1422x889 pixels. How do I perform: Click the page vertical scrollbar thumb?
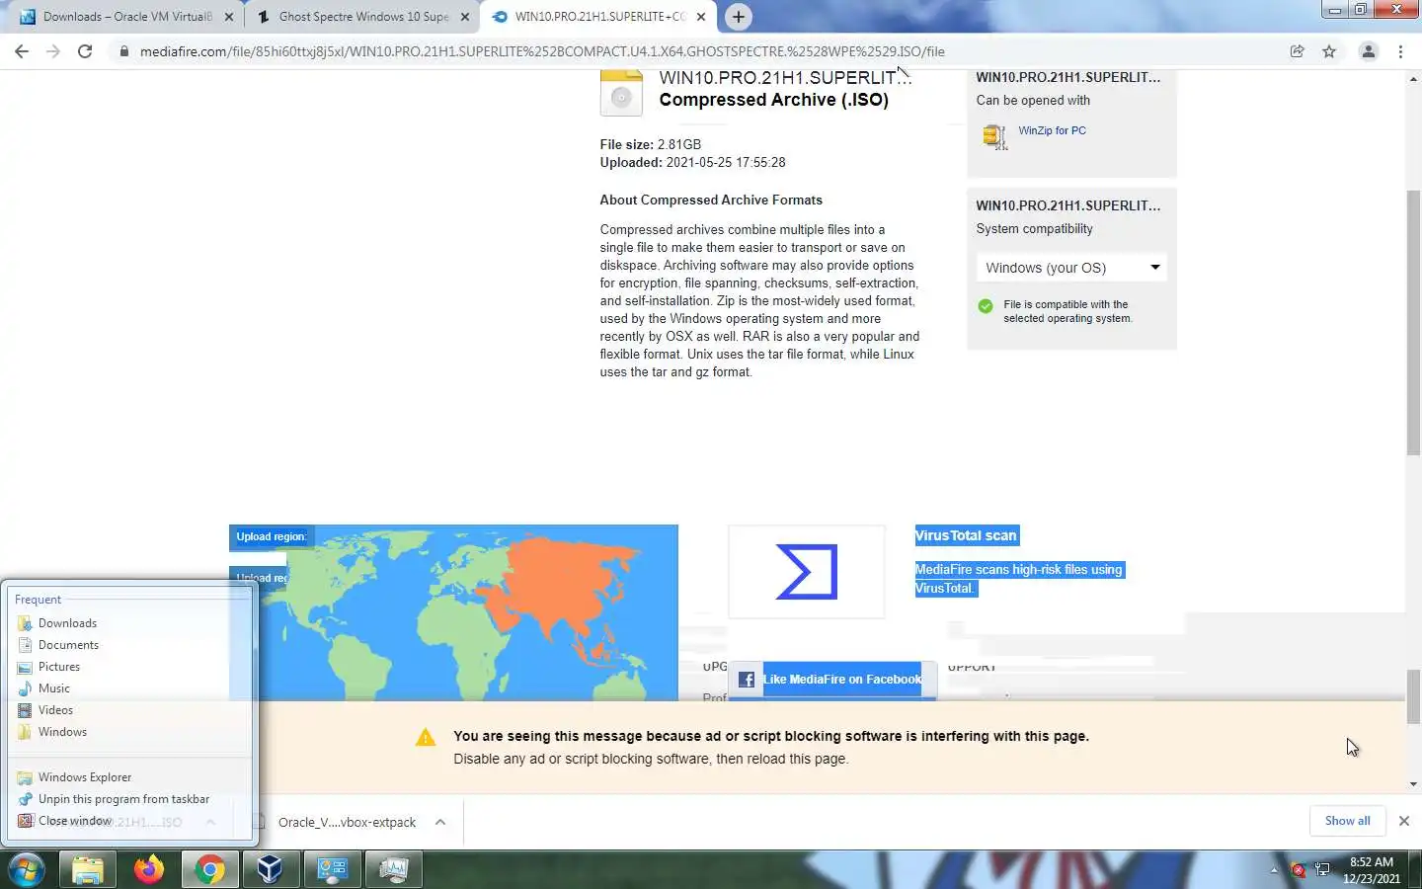(1413, 322)
